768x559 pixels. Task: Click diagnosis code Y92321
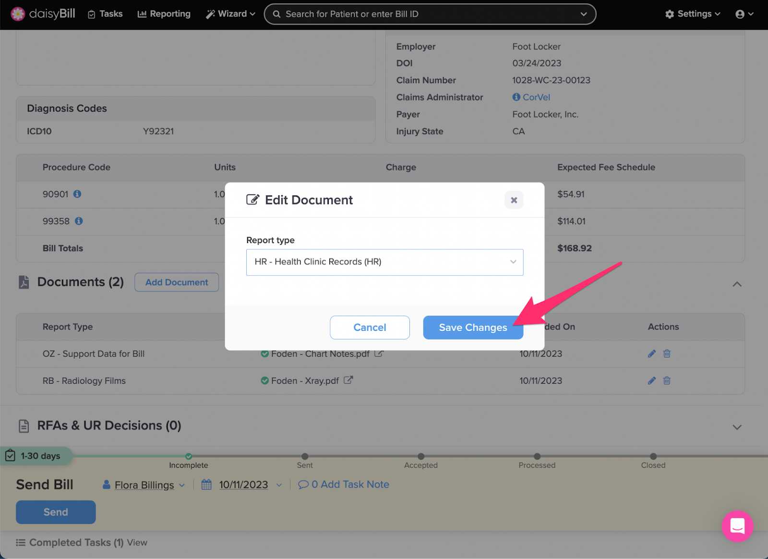158,131
